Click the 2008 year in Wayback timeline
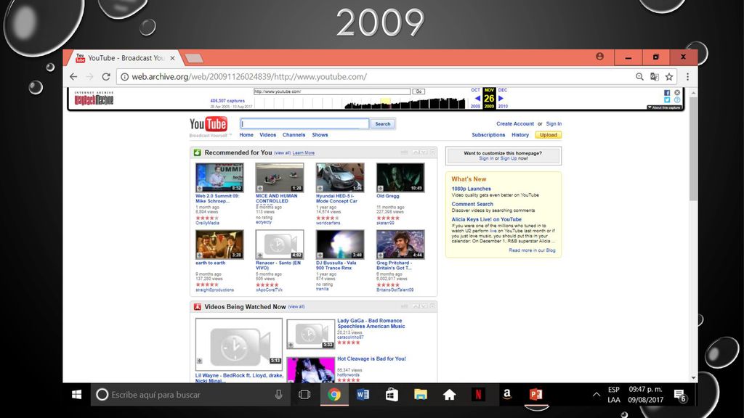Viewport: 744px width, 418px height. (x=475, y=106)
